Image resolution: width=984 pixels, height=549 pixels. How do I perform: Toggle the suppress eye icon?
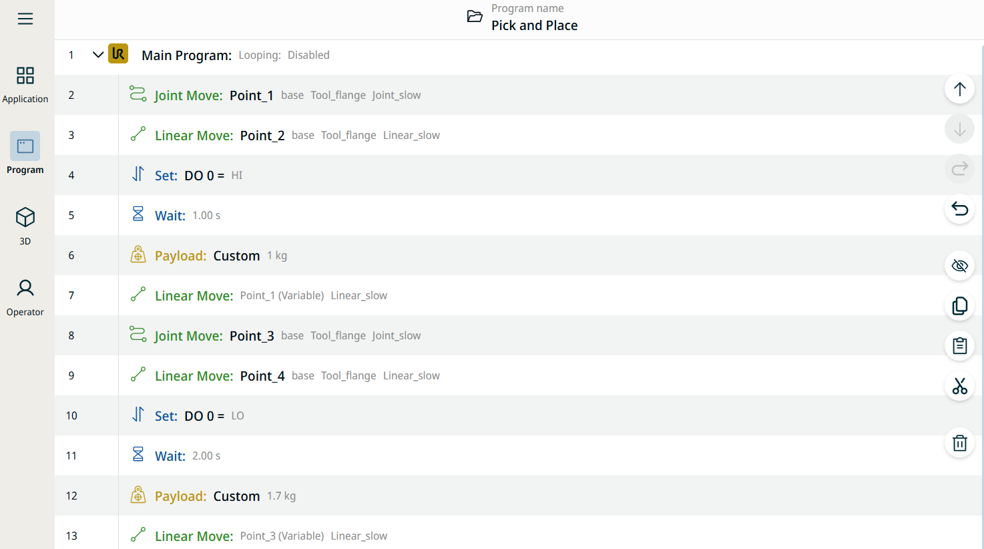959,266
